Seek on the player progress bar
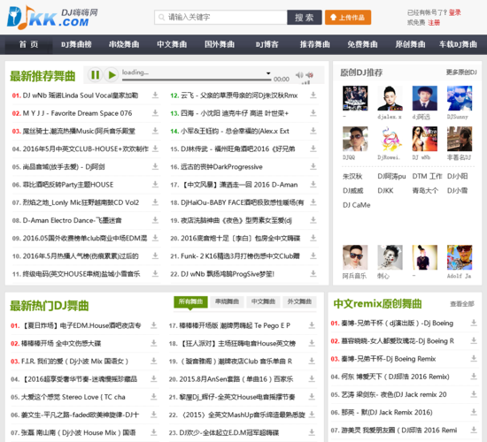Viewport: 487px width, 442px height. pyautogui.click(x=197, y=80)
